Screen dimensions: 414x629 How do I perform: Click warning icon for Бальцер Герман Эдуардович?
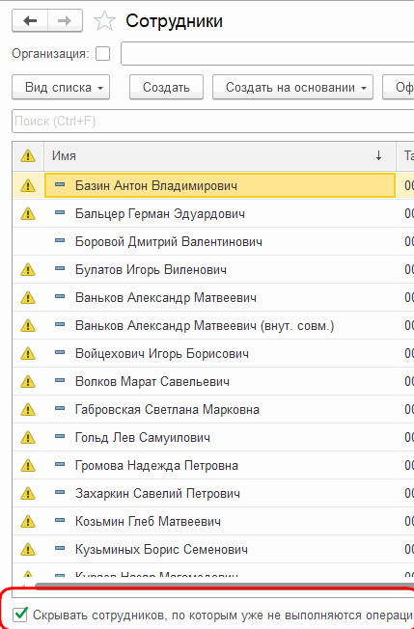click(x=28, y=213)
